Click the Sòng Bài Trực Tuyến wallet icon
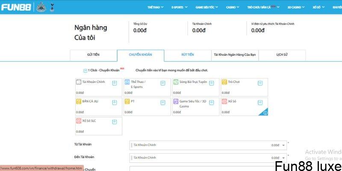The image size is (342, 171). (176, 82)
